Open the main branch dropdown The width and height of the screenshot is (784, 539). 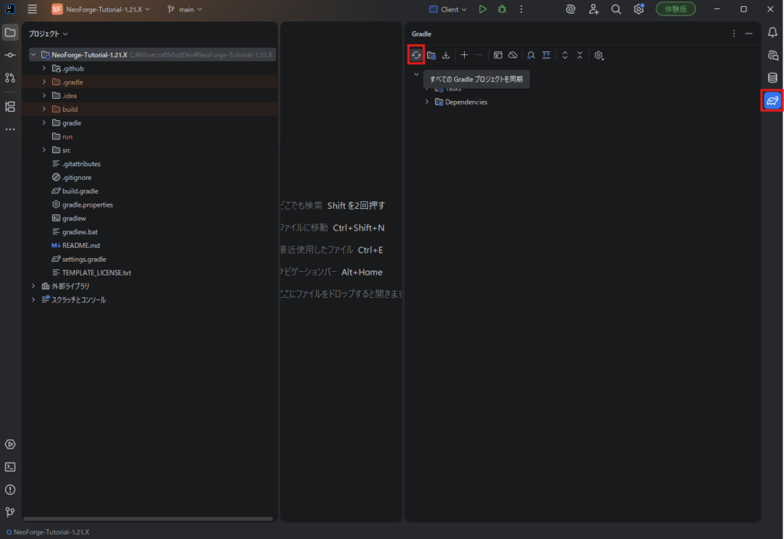tap(185, 9)
